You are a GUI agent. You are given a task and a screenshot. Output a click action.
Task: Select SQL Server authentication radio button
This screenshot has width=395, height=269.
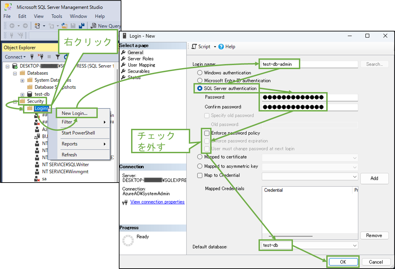200,88
